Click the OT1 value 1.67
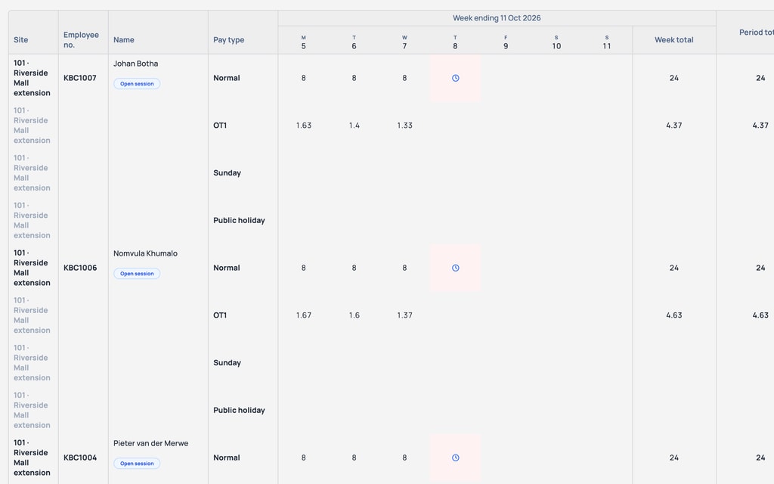 [304, 315]
